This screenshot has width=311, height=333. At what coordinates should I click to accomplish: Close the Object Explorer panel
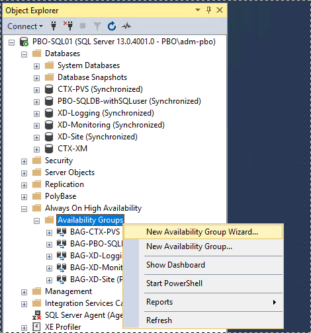point(220,10)
